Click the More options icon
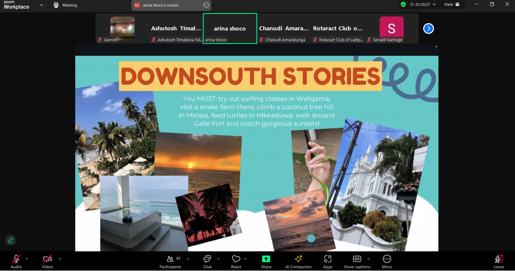Screen dimensions: 515x271 387,259
